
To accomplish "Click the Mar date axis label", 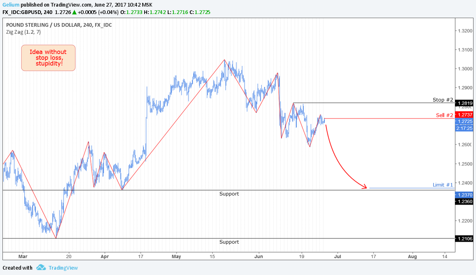I will (23, 256).
